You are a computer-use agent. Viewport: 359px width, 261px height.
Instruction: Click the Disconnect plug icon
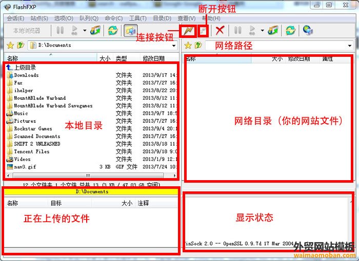203,31
